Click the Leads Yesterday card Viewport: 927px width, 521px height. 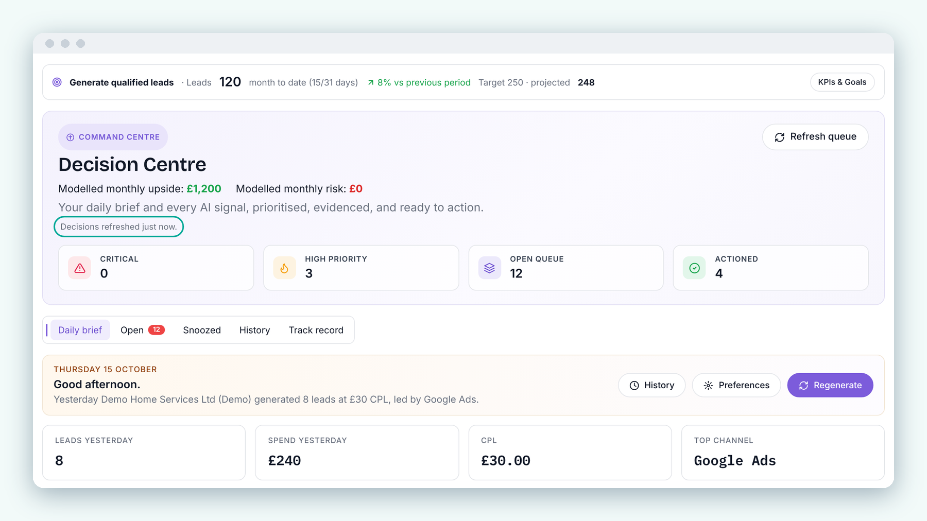tap(144, 453)
